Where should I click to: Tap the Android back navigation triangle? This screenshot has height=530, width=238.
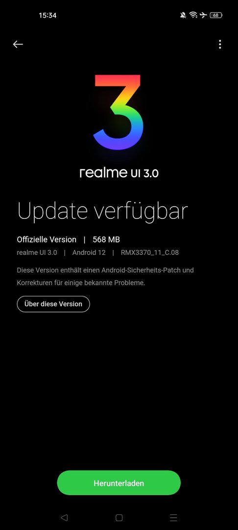pos(64,518)
